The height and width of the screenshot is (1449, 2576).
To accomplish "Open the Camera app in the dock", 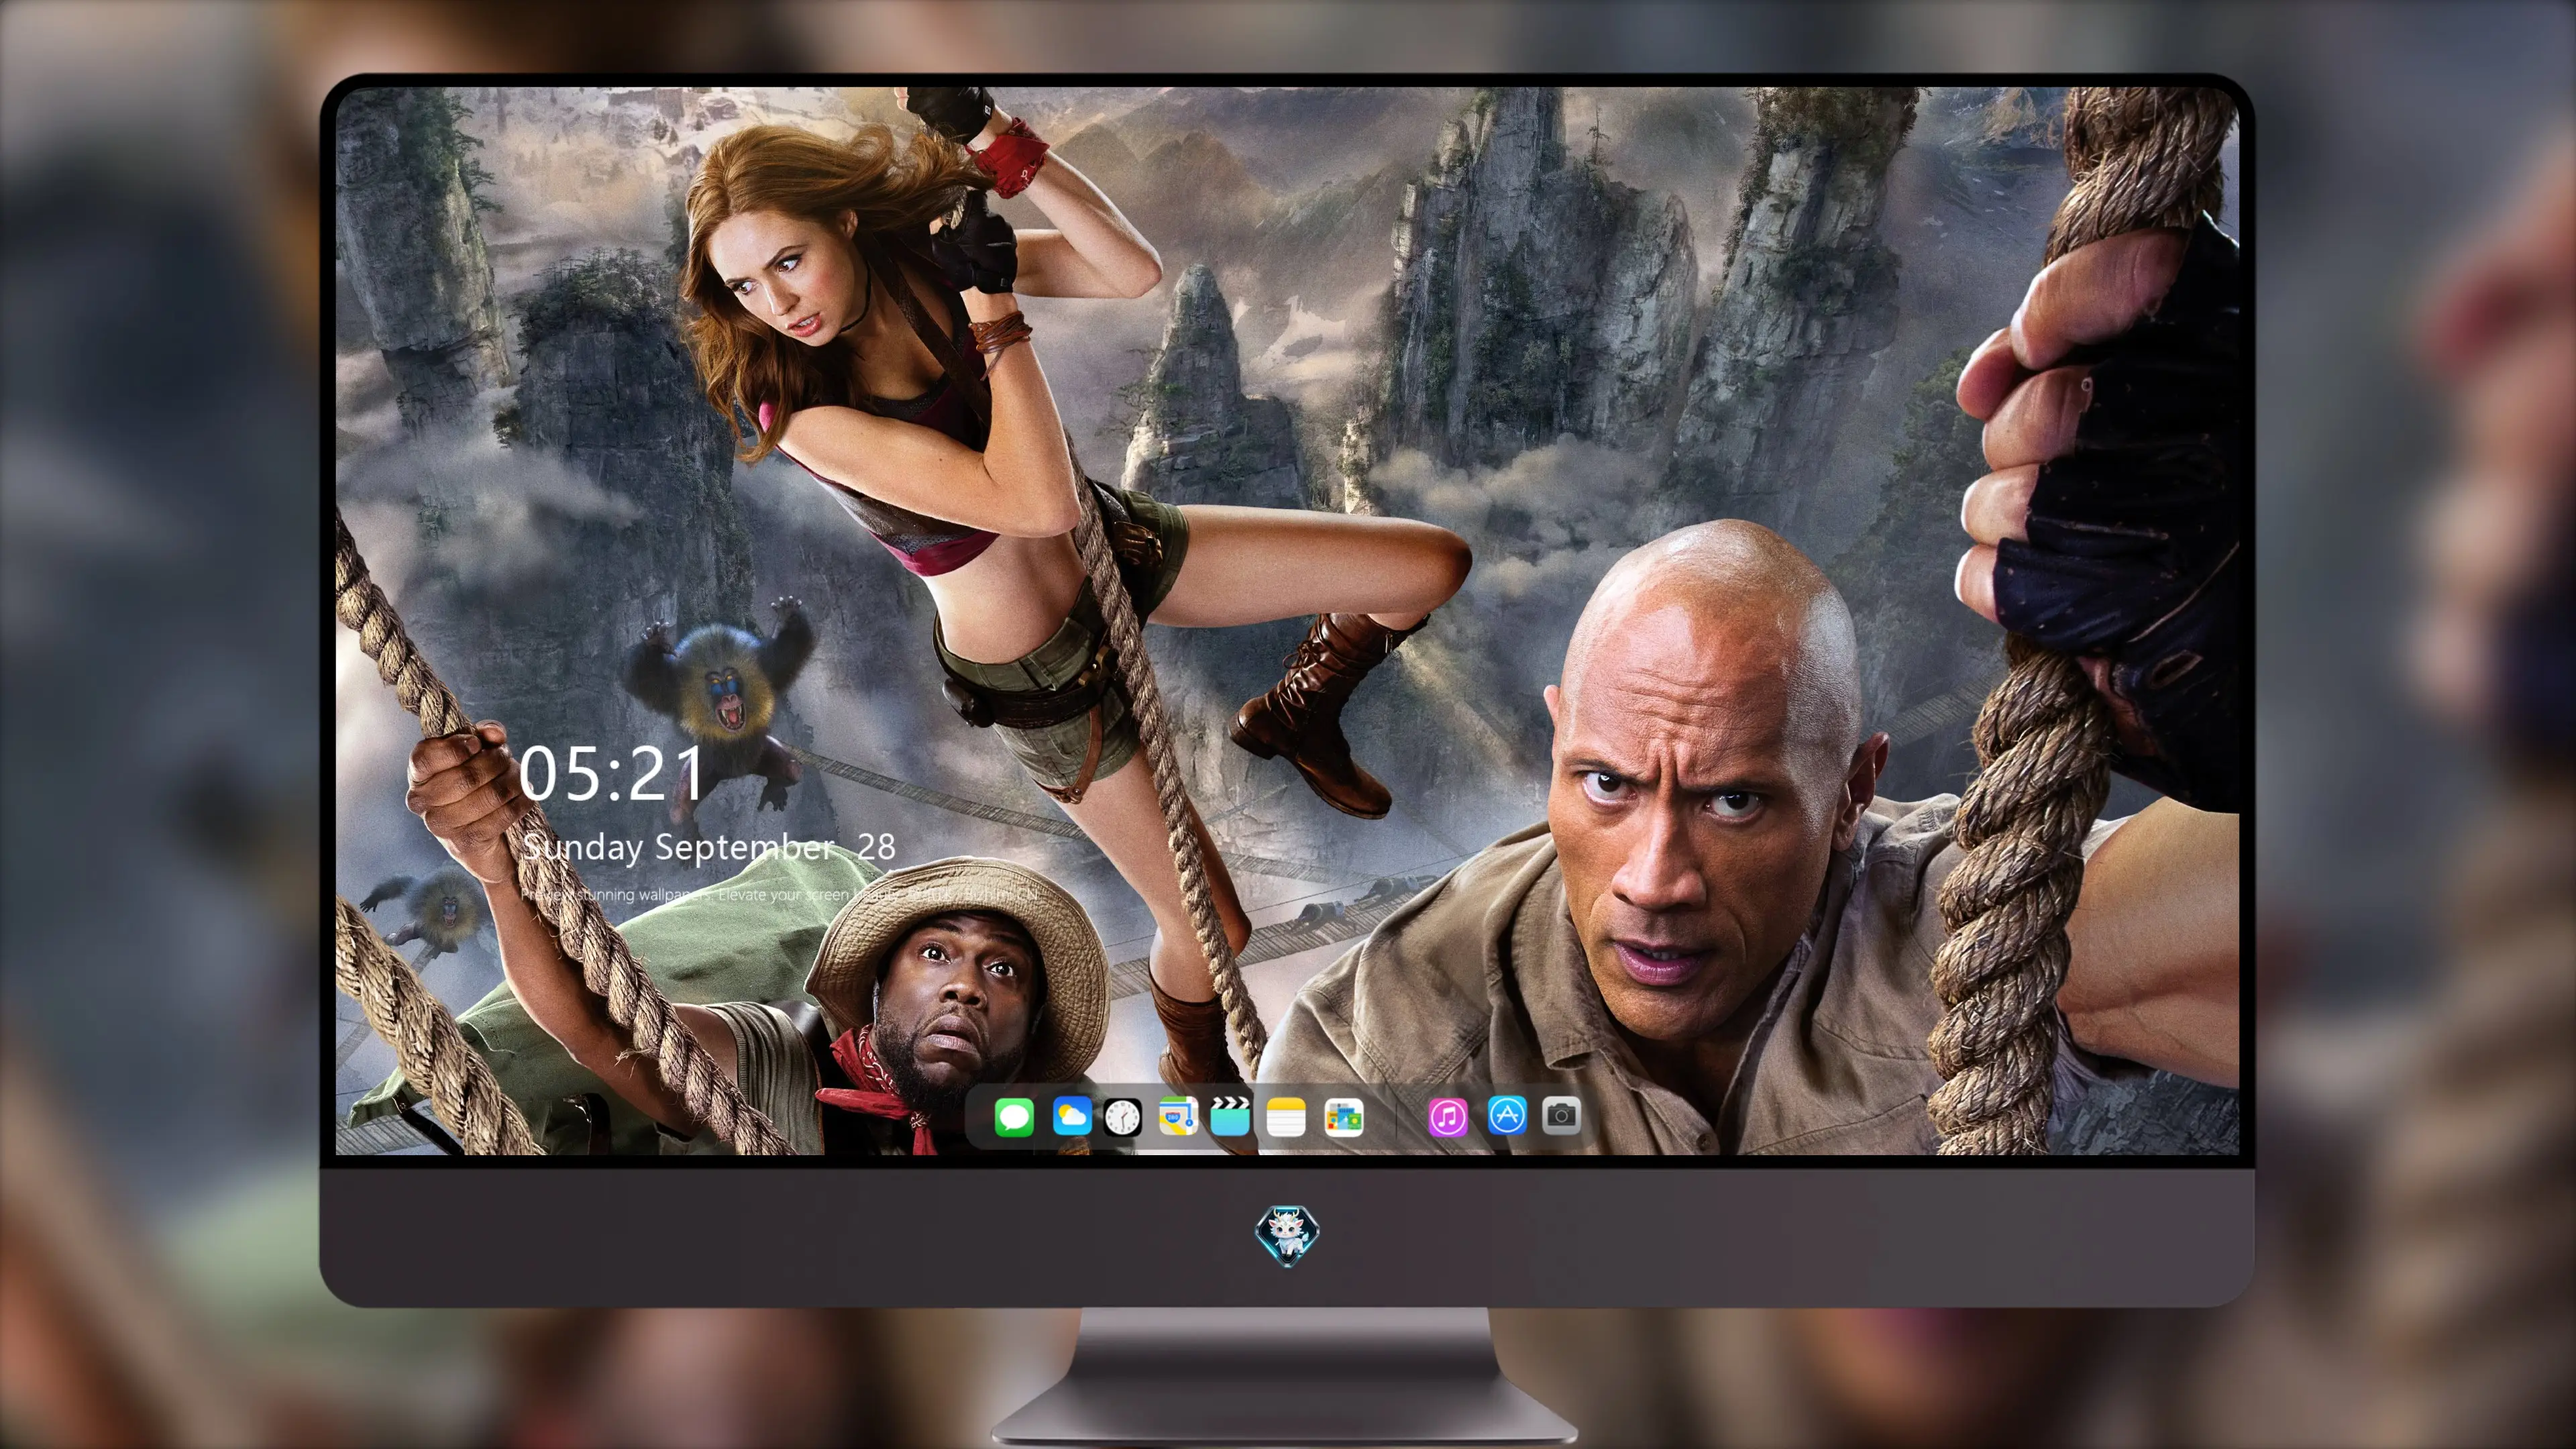I will (1561, 1115).
